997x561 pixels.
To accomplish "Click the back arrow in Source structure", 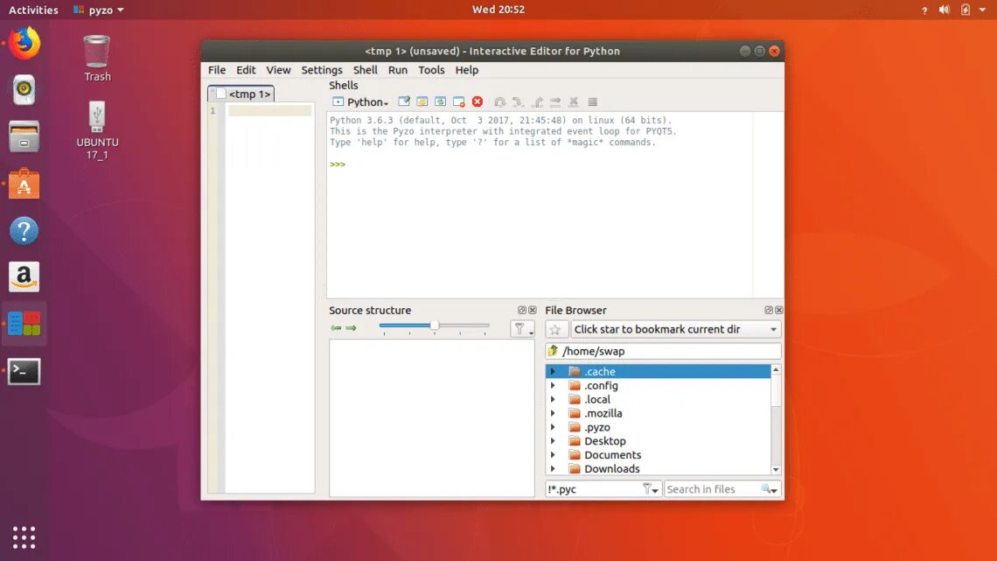I will click(x=336, y=328).
